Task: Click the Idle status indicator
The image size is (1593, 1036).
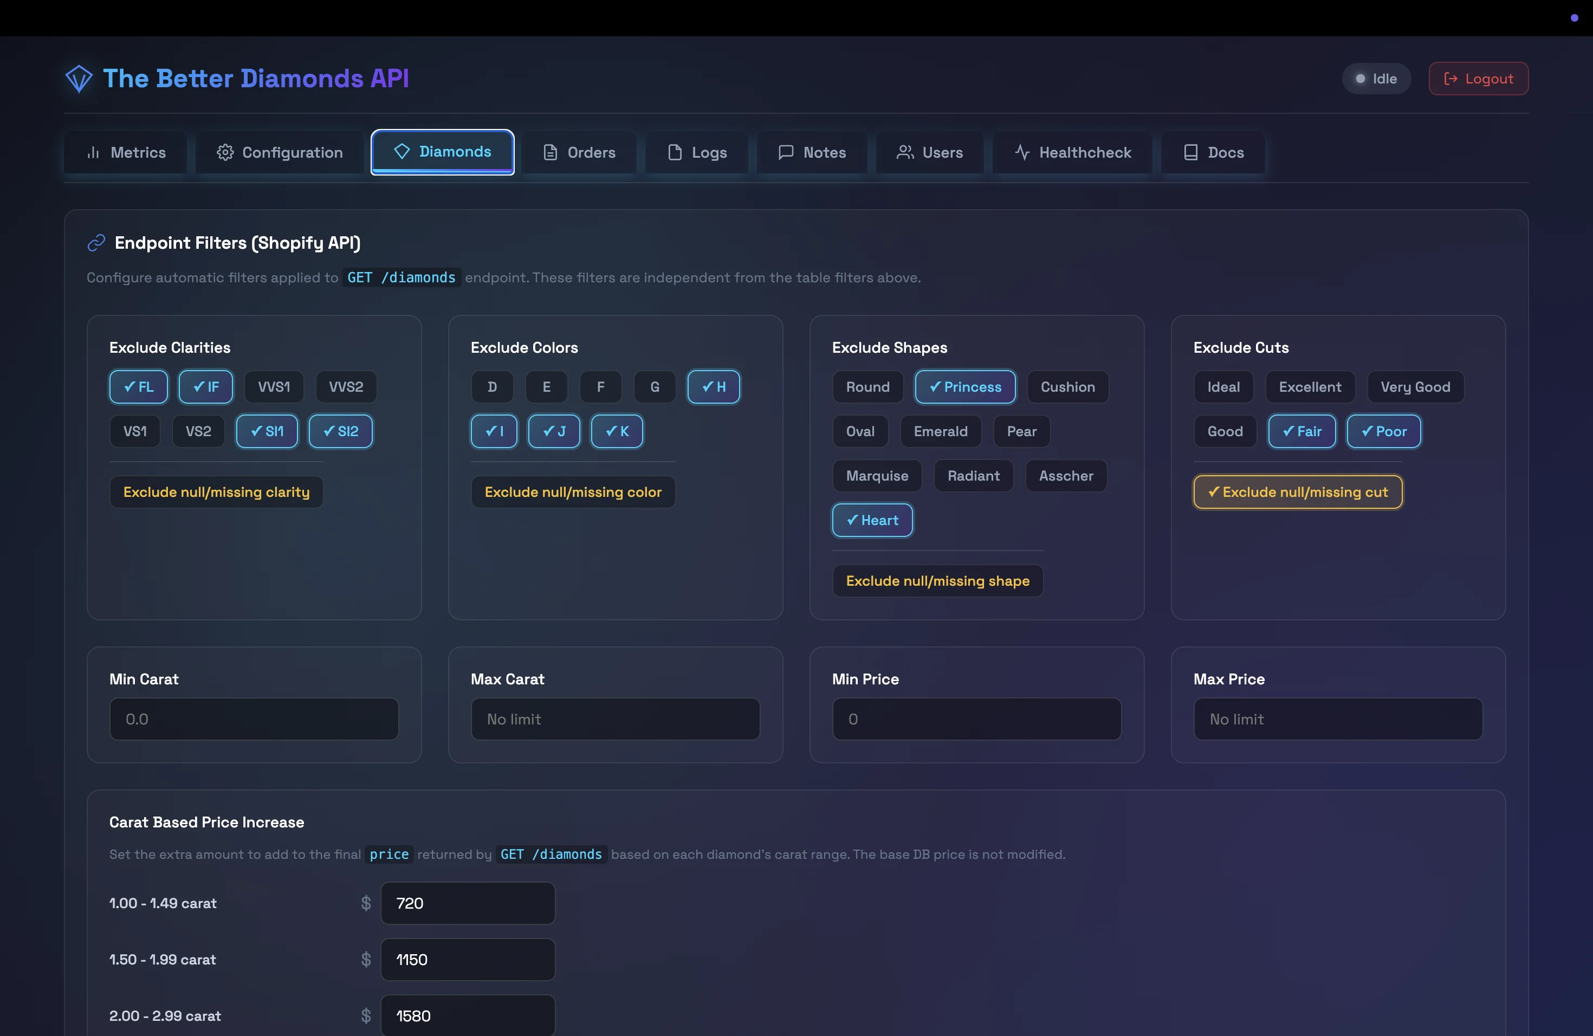Action: point(1376,79)
